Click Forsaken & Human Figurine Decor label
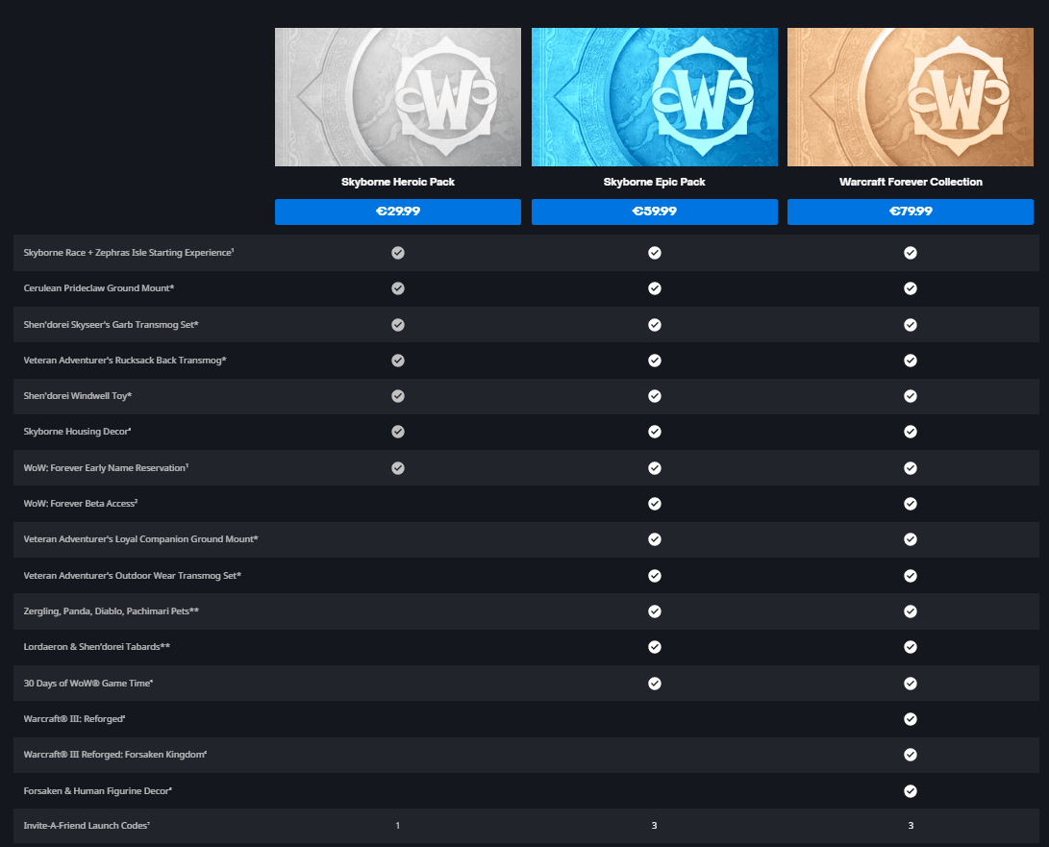This screenshot has height=847, width=1049. (x=98, y=791)
